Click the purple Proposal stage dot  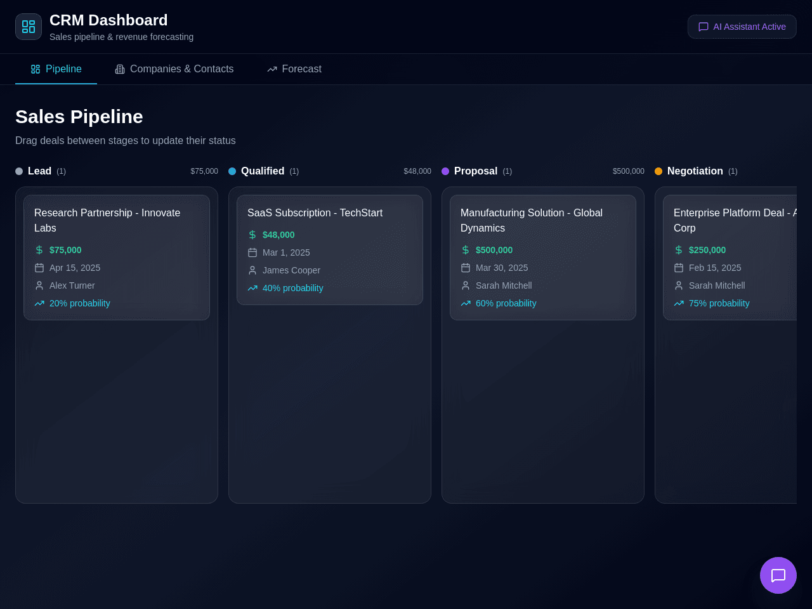[x=445, y=171]
